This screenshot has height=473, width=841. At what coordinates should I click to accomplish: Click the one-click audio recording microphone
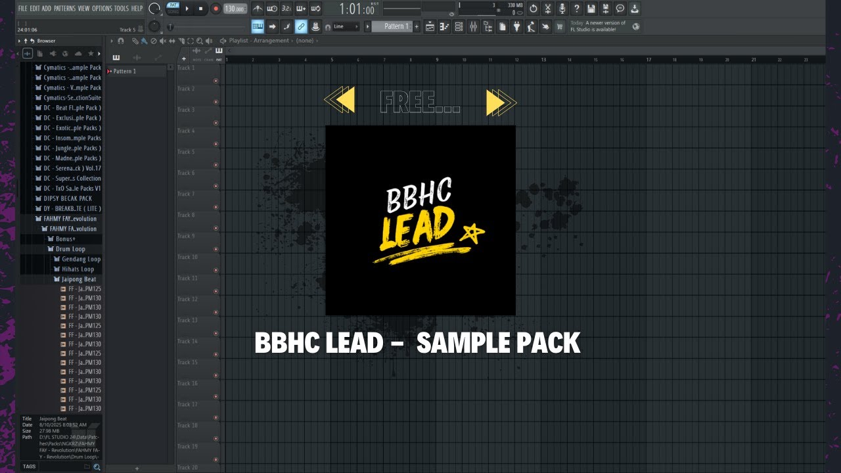pos(562,9)
